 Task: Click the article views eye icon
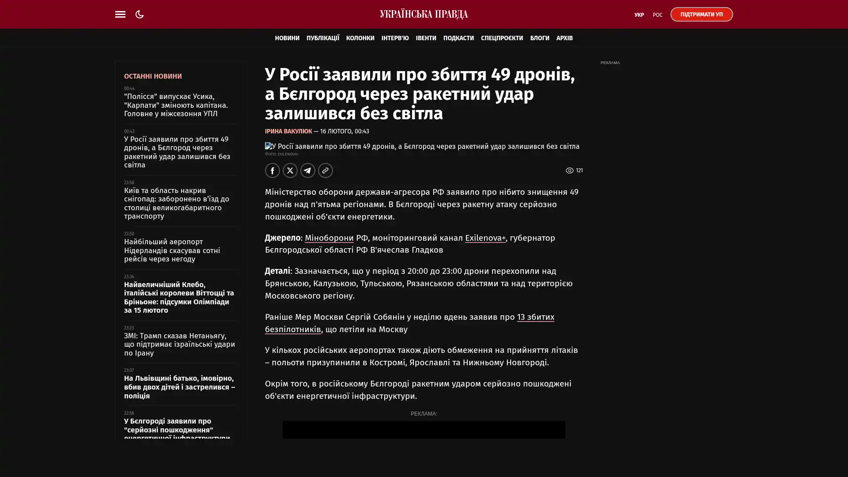tap(570, 170)
